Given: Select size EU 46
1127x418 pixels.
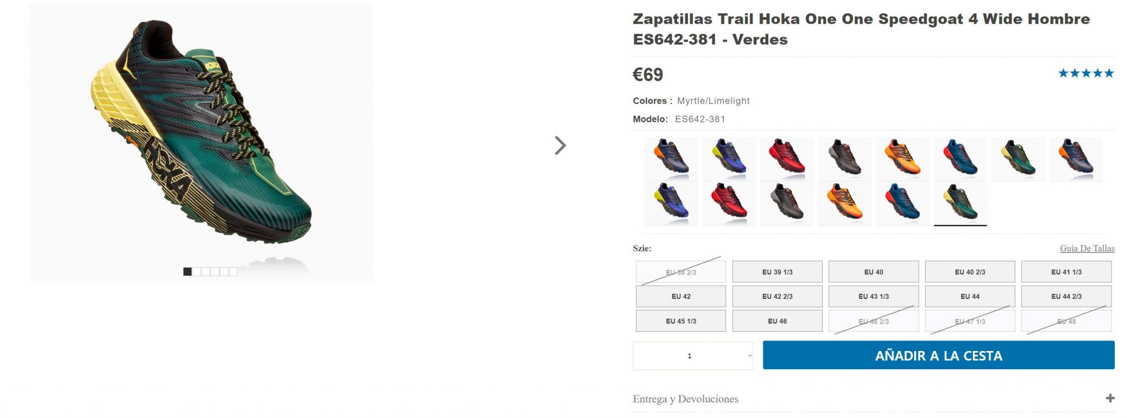Looking at the screenshot, I should pyautogui.click(x=778, y=320).
